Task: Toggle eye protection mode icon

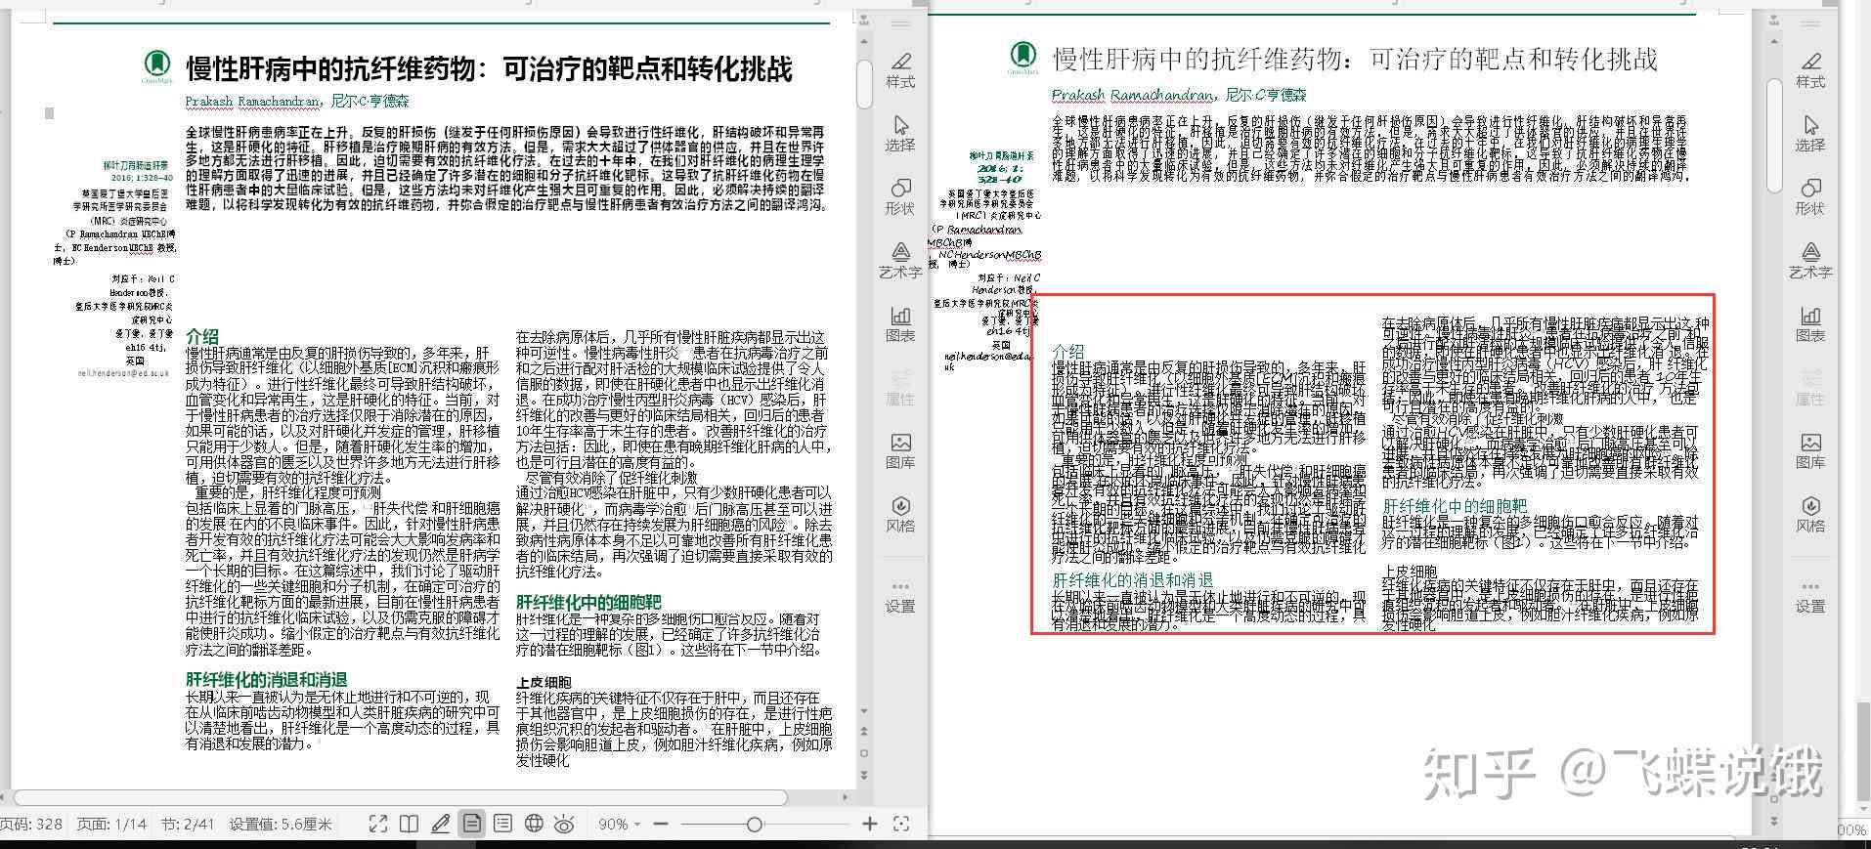Action: [x=564, y=825]
